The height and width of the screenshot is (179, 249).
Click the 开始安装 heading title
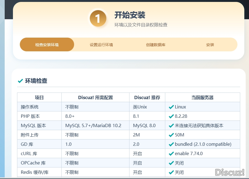pos(130,15)
